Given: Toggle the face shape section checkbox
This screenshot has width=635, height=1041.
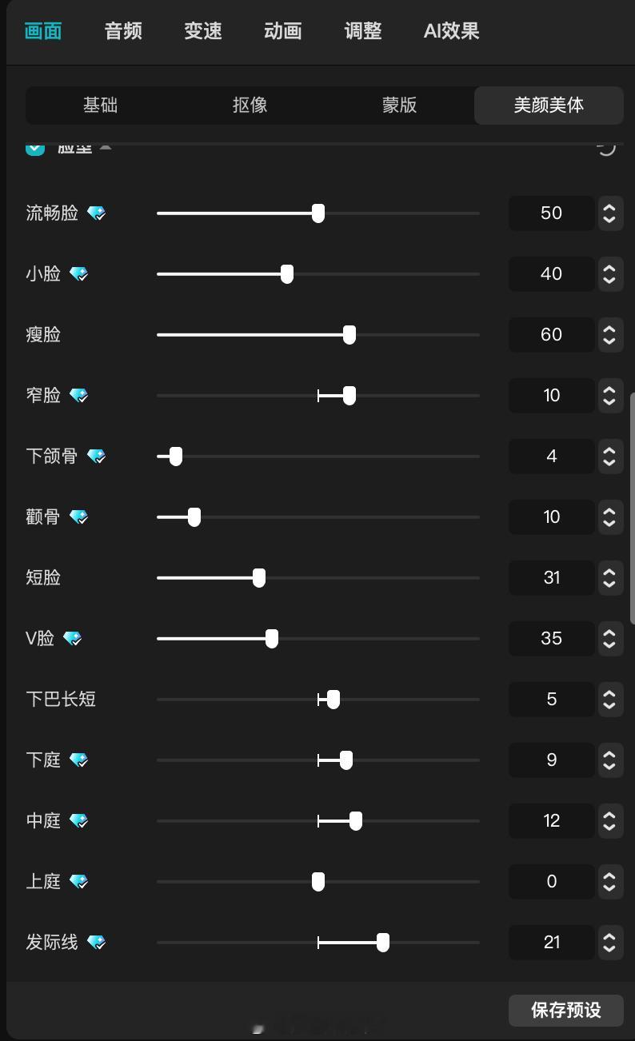Looking at the screenshot, I should [35, 148].
